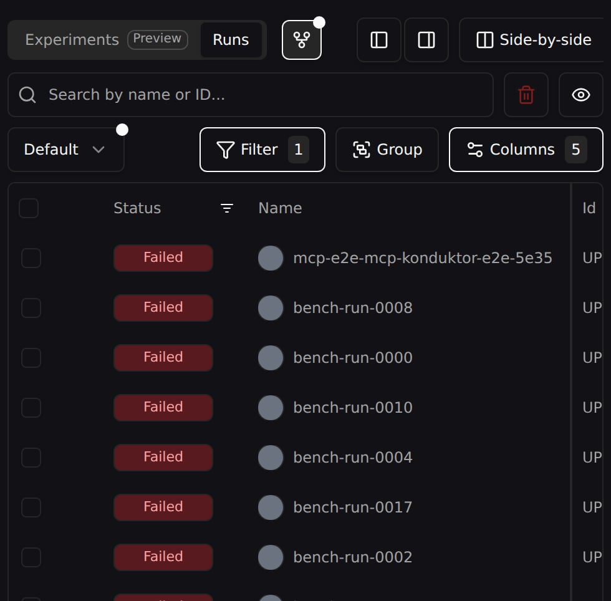Delete selected runs with trash icon
611x601 pixels.
pos(526,95)
